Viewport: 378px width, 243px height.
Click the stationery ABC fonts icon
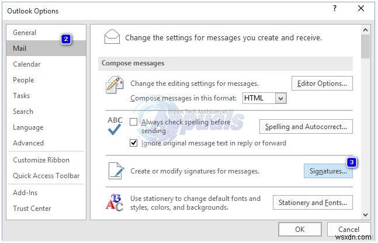115,203
